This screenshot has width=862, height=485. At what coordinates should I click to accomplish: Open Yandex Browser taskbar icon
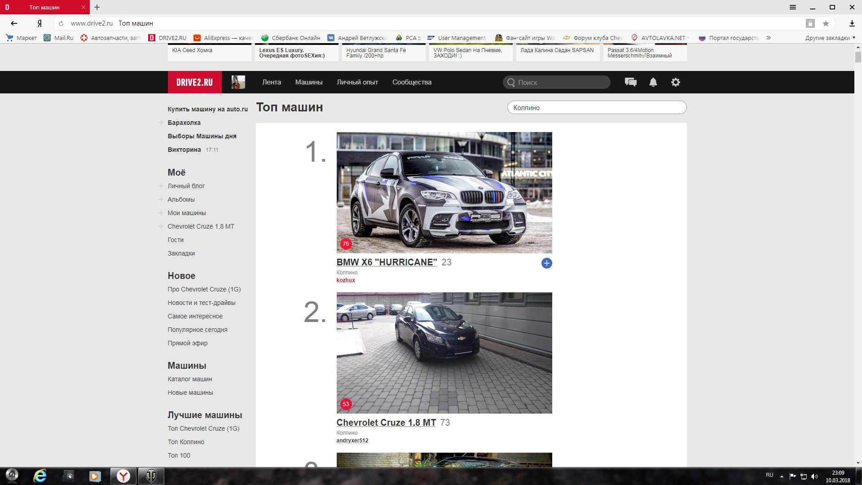tap(123, 476)
